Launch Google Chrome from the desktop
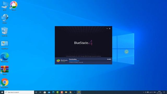Viewport: 167px width, 94px height. coord(5,83)
